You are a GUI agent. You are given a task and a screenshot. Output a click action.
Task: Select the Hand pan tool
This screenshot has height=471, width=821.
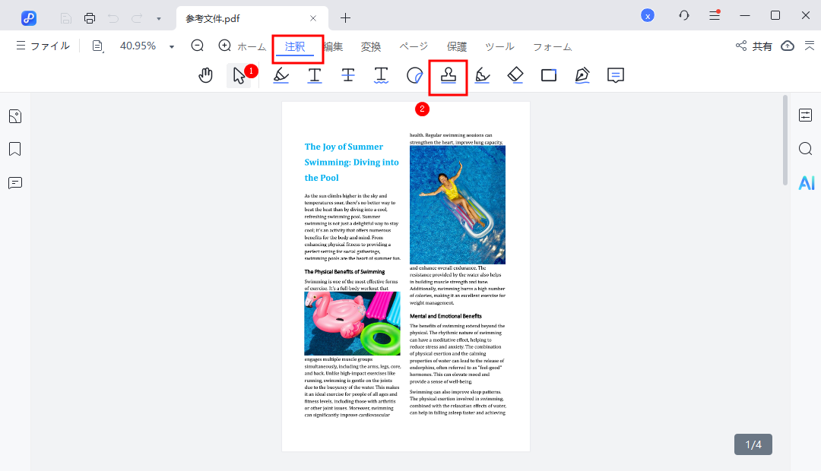[205, 75]
